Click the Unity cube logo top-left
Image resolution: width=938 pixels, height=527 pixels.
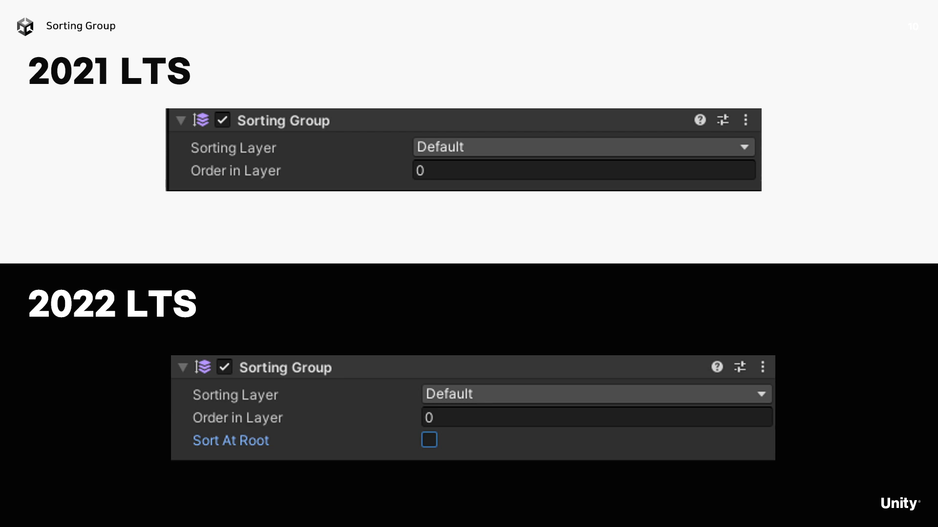25,26
